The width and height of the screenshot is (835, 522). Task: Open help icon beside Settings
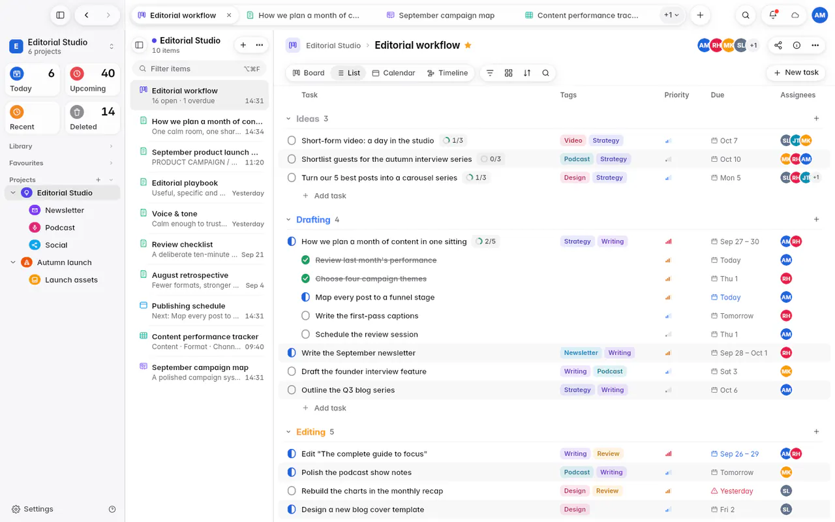pos(112,509)
